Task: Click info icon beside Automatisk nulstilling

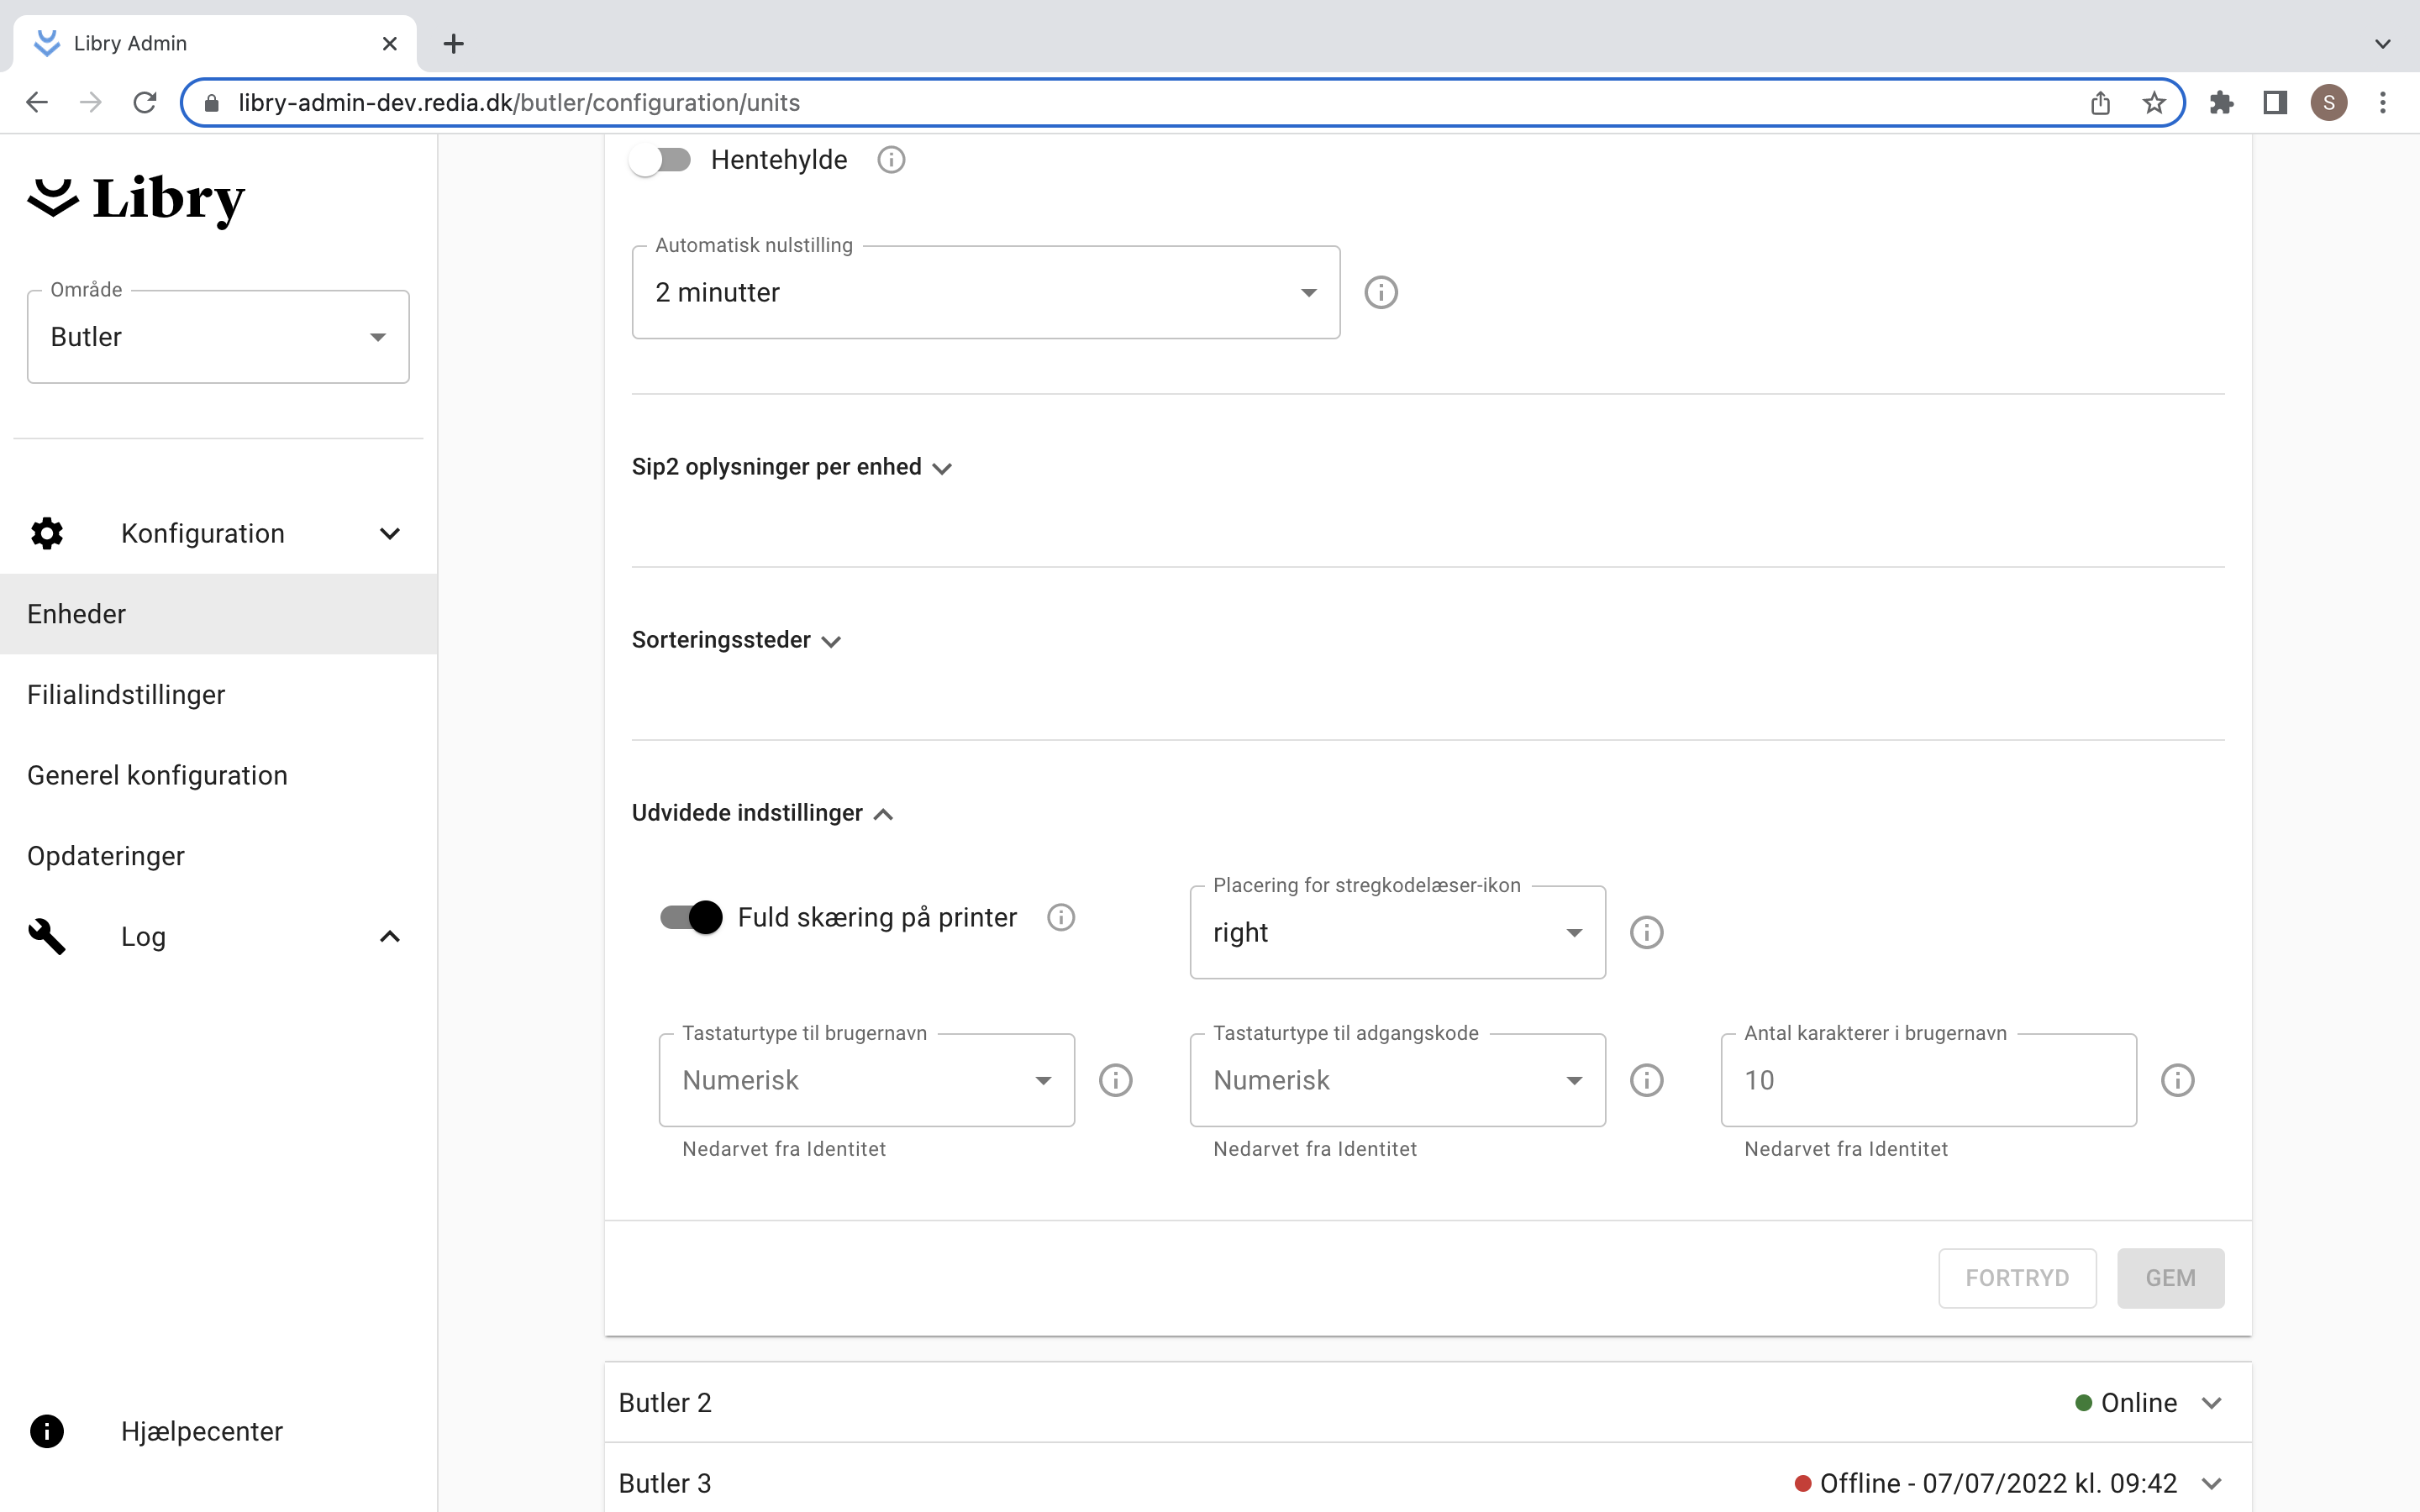Action: [1381, 293]
